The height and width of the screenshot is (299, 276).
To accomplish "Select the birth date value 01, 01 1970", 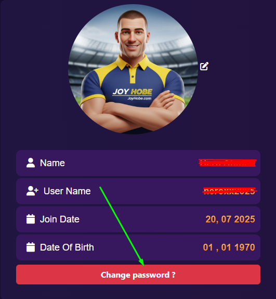I will (229, 247).
